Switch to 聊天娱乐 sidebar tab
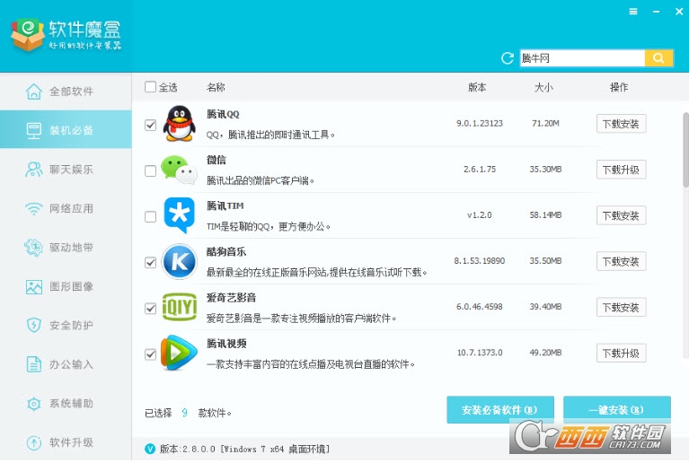Screen dimensions: 689x463 pos(66,170)
